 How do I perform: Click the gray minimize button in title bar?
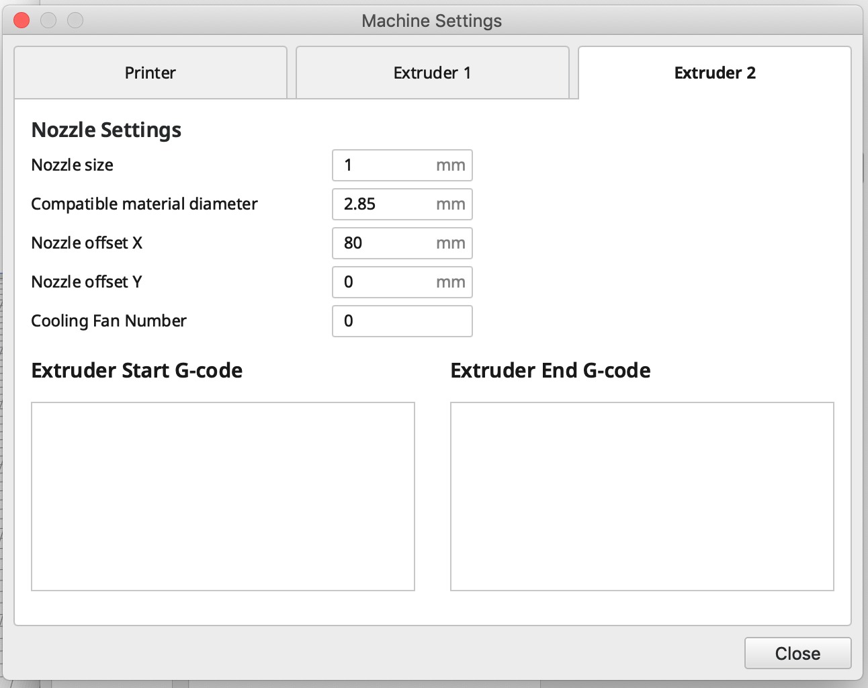[x=48, y=21]
